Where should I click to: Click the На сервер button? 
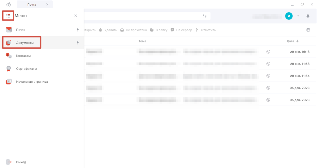(181, 30)
